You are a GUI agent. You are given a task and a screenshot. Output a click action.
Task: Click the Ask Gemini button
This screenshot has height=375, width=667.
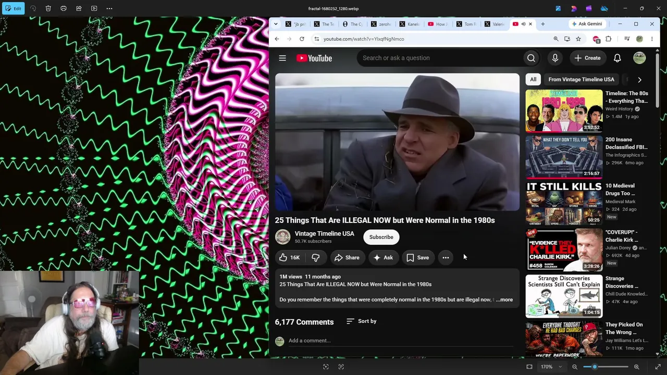coord(586,24)
